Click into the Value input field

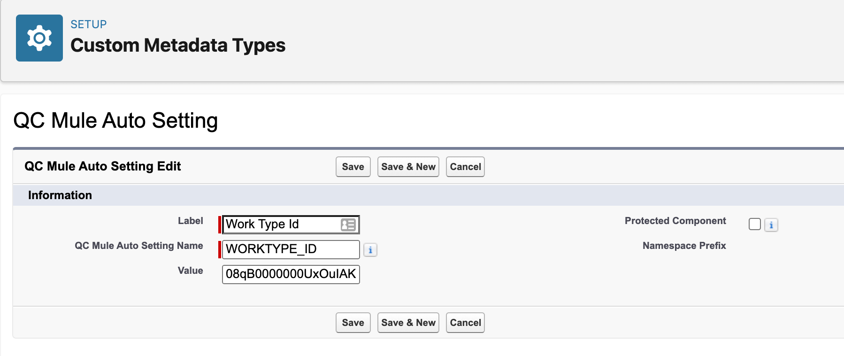[291, 274]
